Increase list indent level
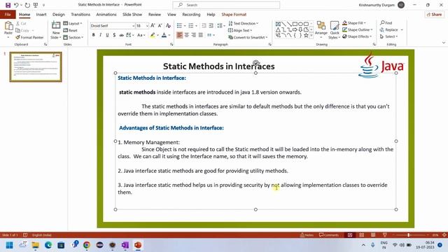 pyautogui.click(x=211, y=26)
